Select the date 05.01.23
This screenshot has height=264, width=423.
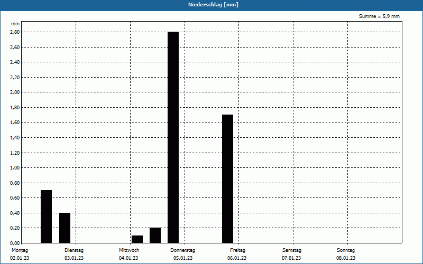coord(183,258)
